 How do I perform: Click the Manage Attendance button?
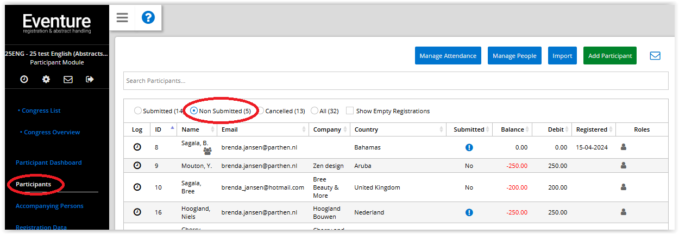point(448,56)
